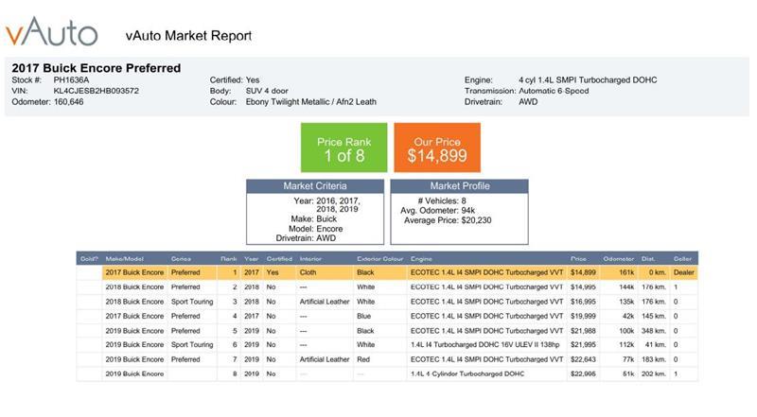This screenshot has width=757, height=417.
Task: Select the 2017 Buick Encore Preferred heading
Action: [97, 68]
